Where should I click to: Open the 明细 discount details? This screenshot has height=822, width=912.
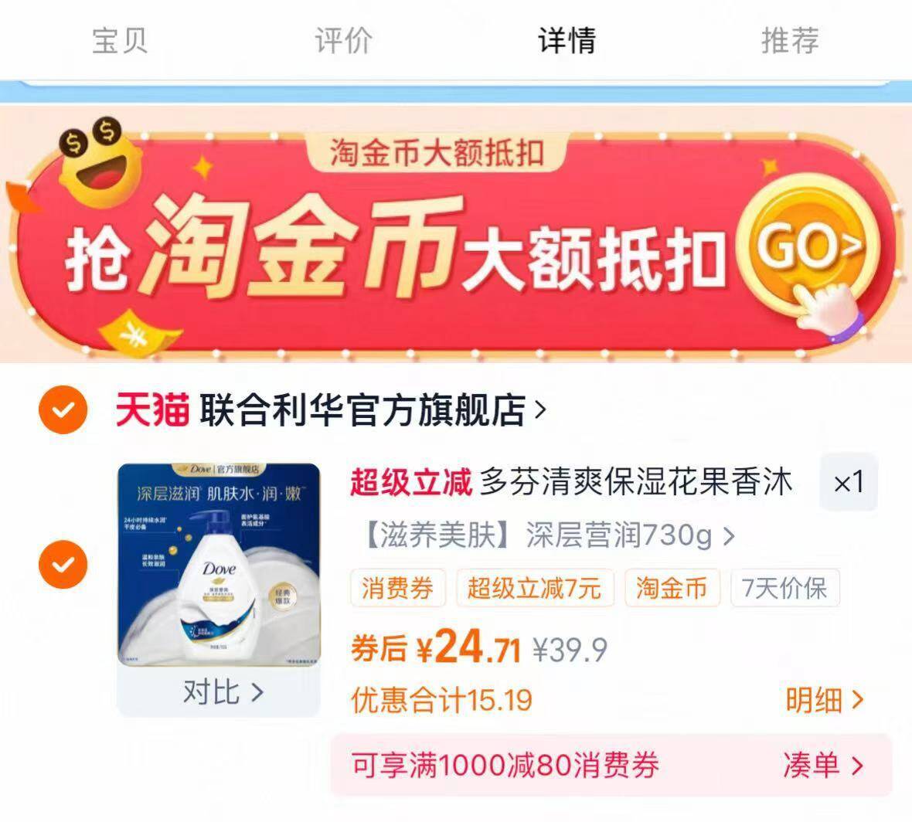click(824, 699)
